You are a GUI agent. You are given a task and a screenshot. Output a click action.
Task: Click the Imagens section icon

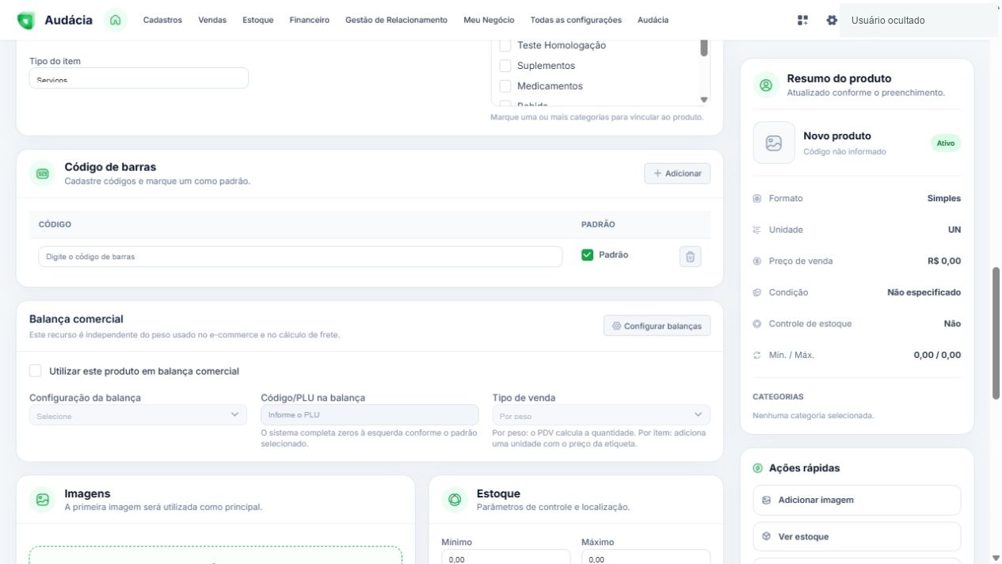(43, 500)
